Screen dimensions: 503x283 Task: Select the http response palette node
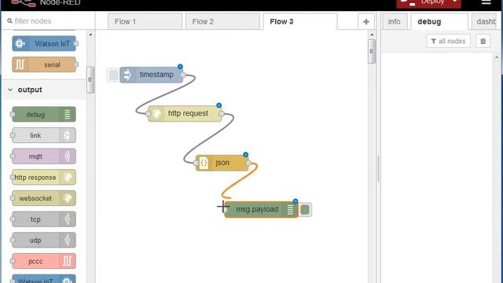[x=44, y=177]
